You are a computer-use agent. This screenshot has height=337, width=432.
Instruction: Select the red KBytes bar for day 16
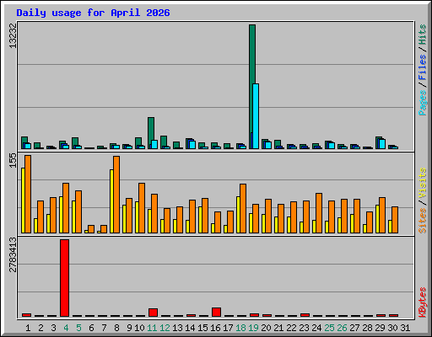(x=216, y=312)
